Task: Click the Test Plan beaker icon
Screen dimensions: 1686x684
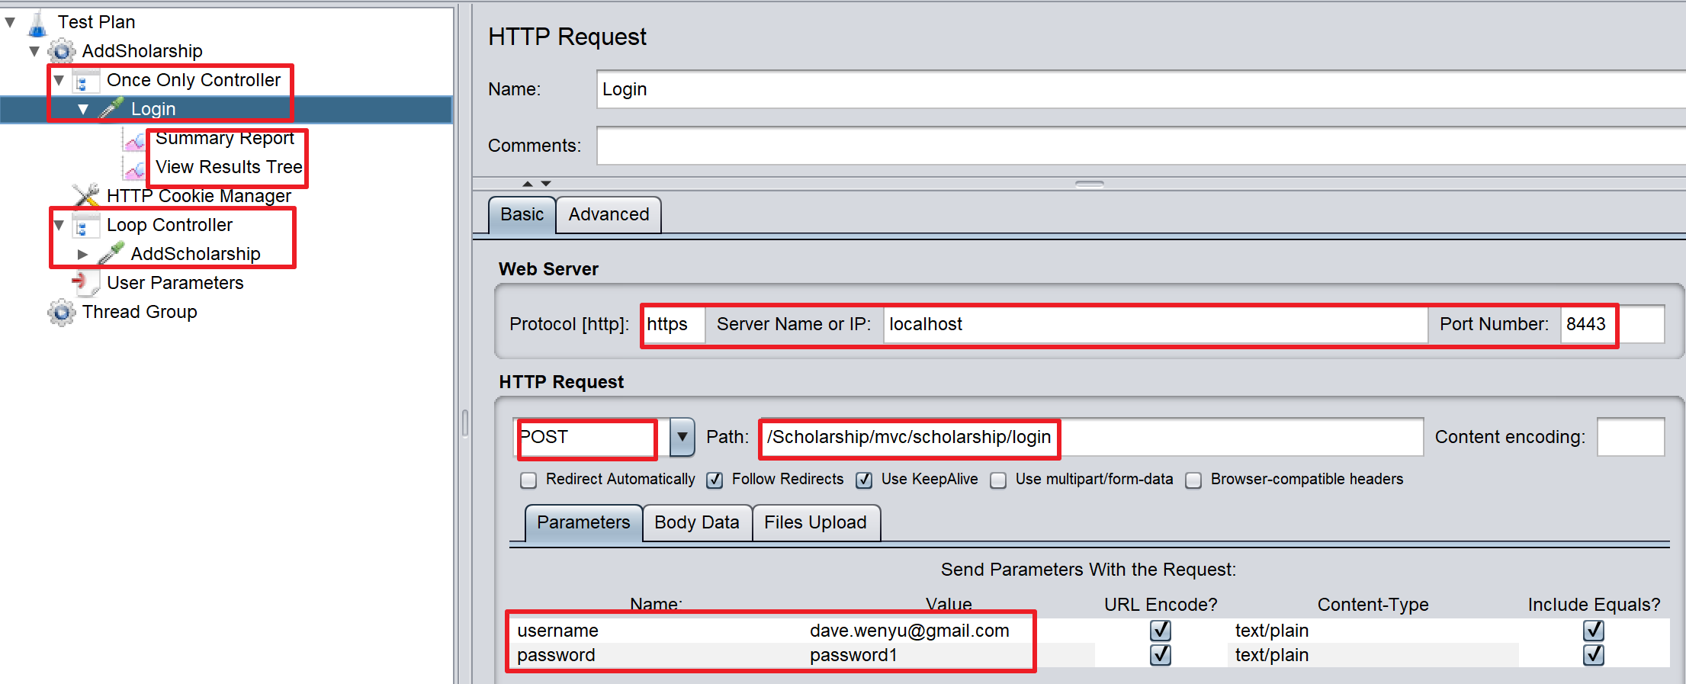Action: click(x=37, y=23)
